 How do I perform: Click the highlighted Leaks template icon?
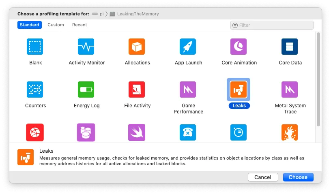click(239, 90)
